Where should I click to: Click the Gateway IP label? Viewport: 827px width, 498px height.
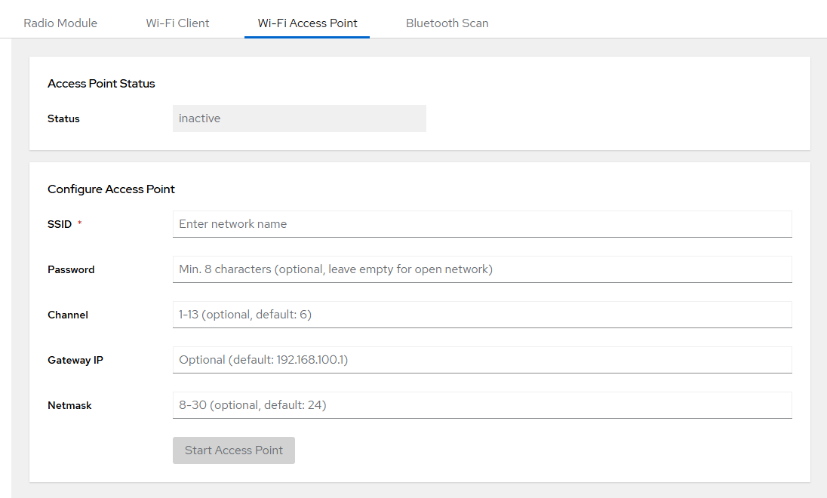coord(75,360)
